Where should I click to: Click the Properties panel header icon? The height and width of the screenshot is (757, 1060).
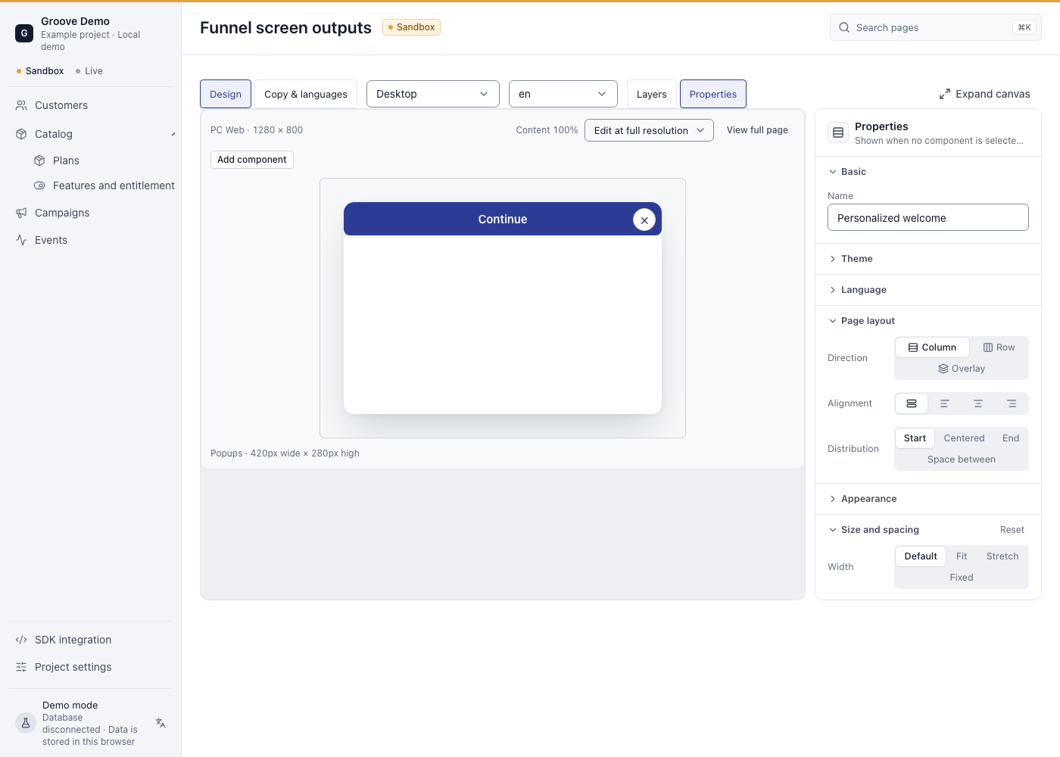838,132
